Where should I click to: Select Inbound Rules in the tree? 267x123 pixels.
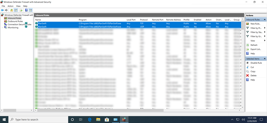click(13, 18)
